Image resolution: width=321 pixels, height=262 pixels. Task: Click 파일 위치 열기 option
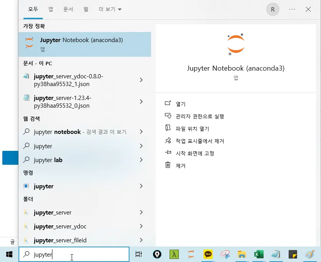(x=192, y=129)
